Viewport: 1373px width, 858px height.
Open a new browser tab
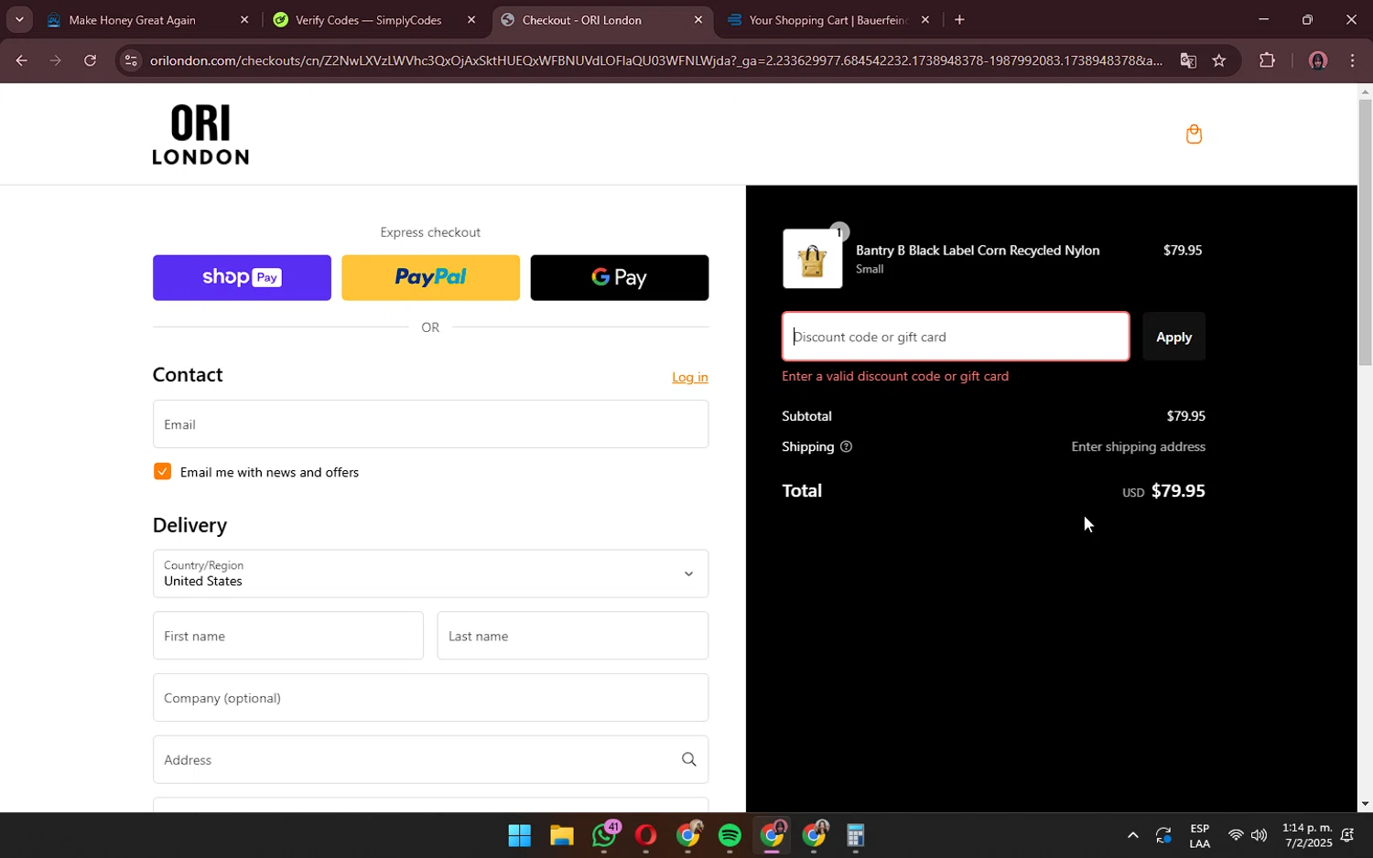coord(959,19)
